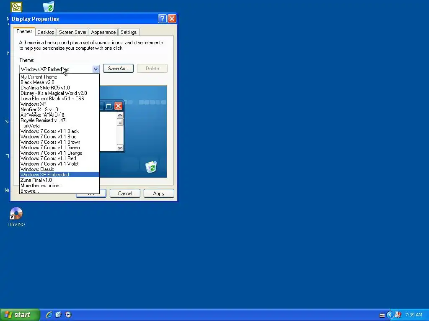The image size is (429, 321).
Task: Select Windows 7 Colors v1.1 Red
Action: coord(59,158)
